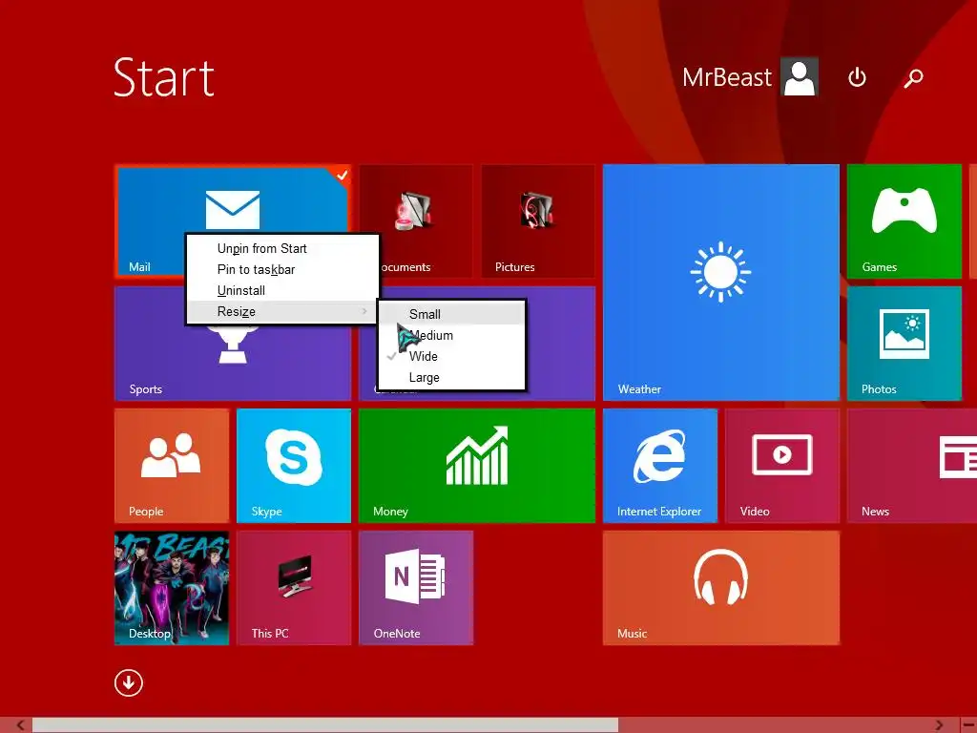
Task: Deselect Mail tile via checkmark corner
Action: (342, 175)
